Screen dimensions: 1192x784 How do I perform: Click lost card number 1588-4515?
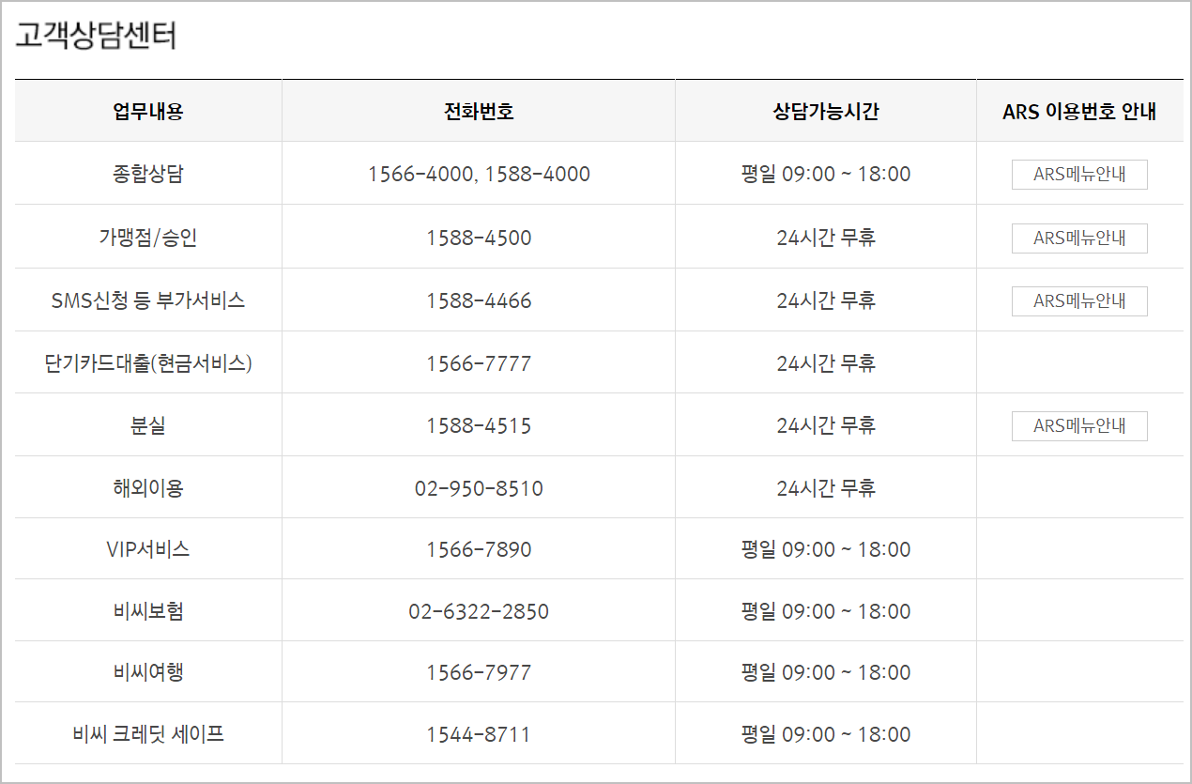[x=479, y=426]
